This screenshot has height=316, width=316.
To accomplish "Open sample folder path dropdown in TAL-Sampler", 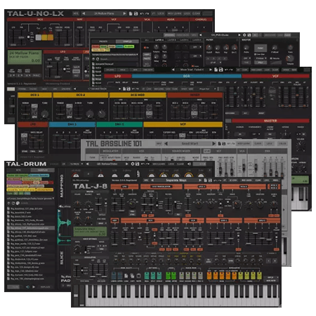I will [x=114, y=54].
